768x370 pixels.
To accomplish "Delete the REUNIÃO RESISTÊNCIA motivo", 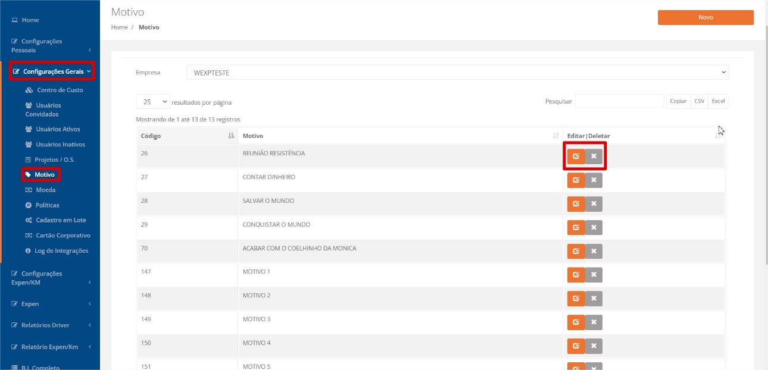I will (x=594, y=156).
